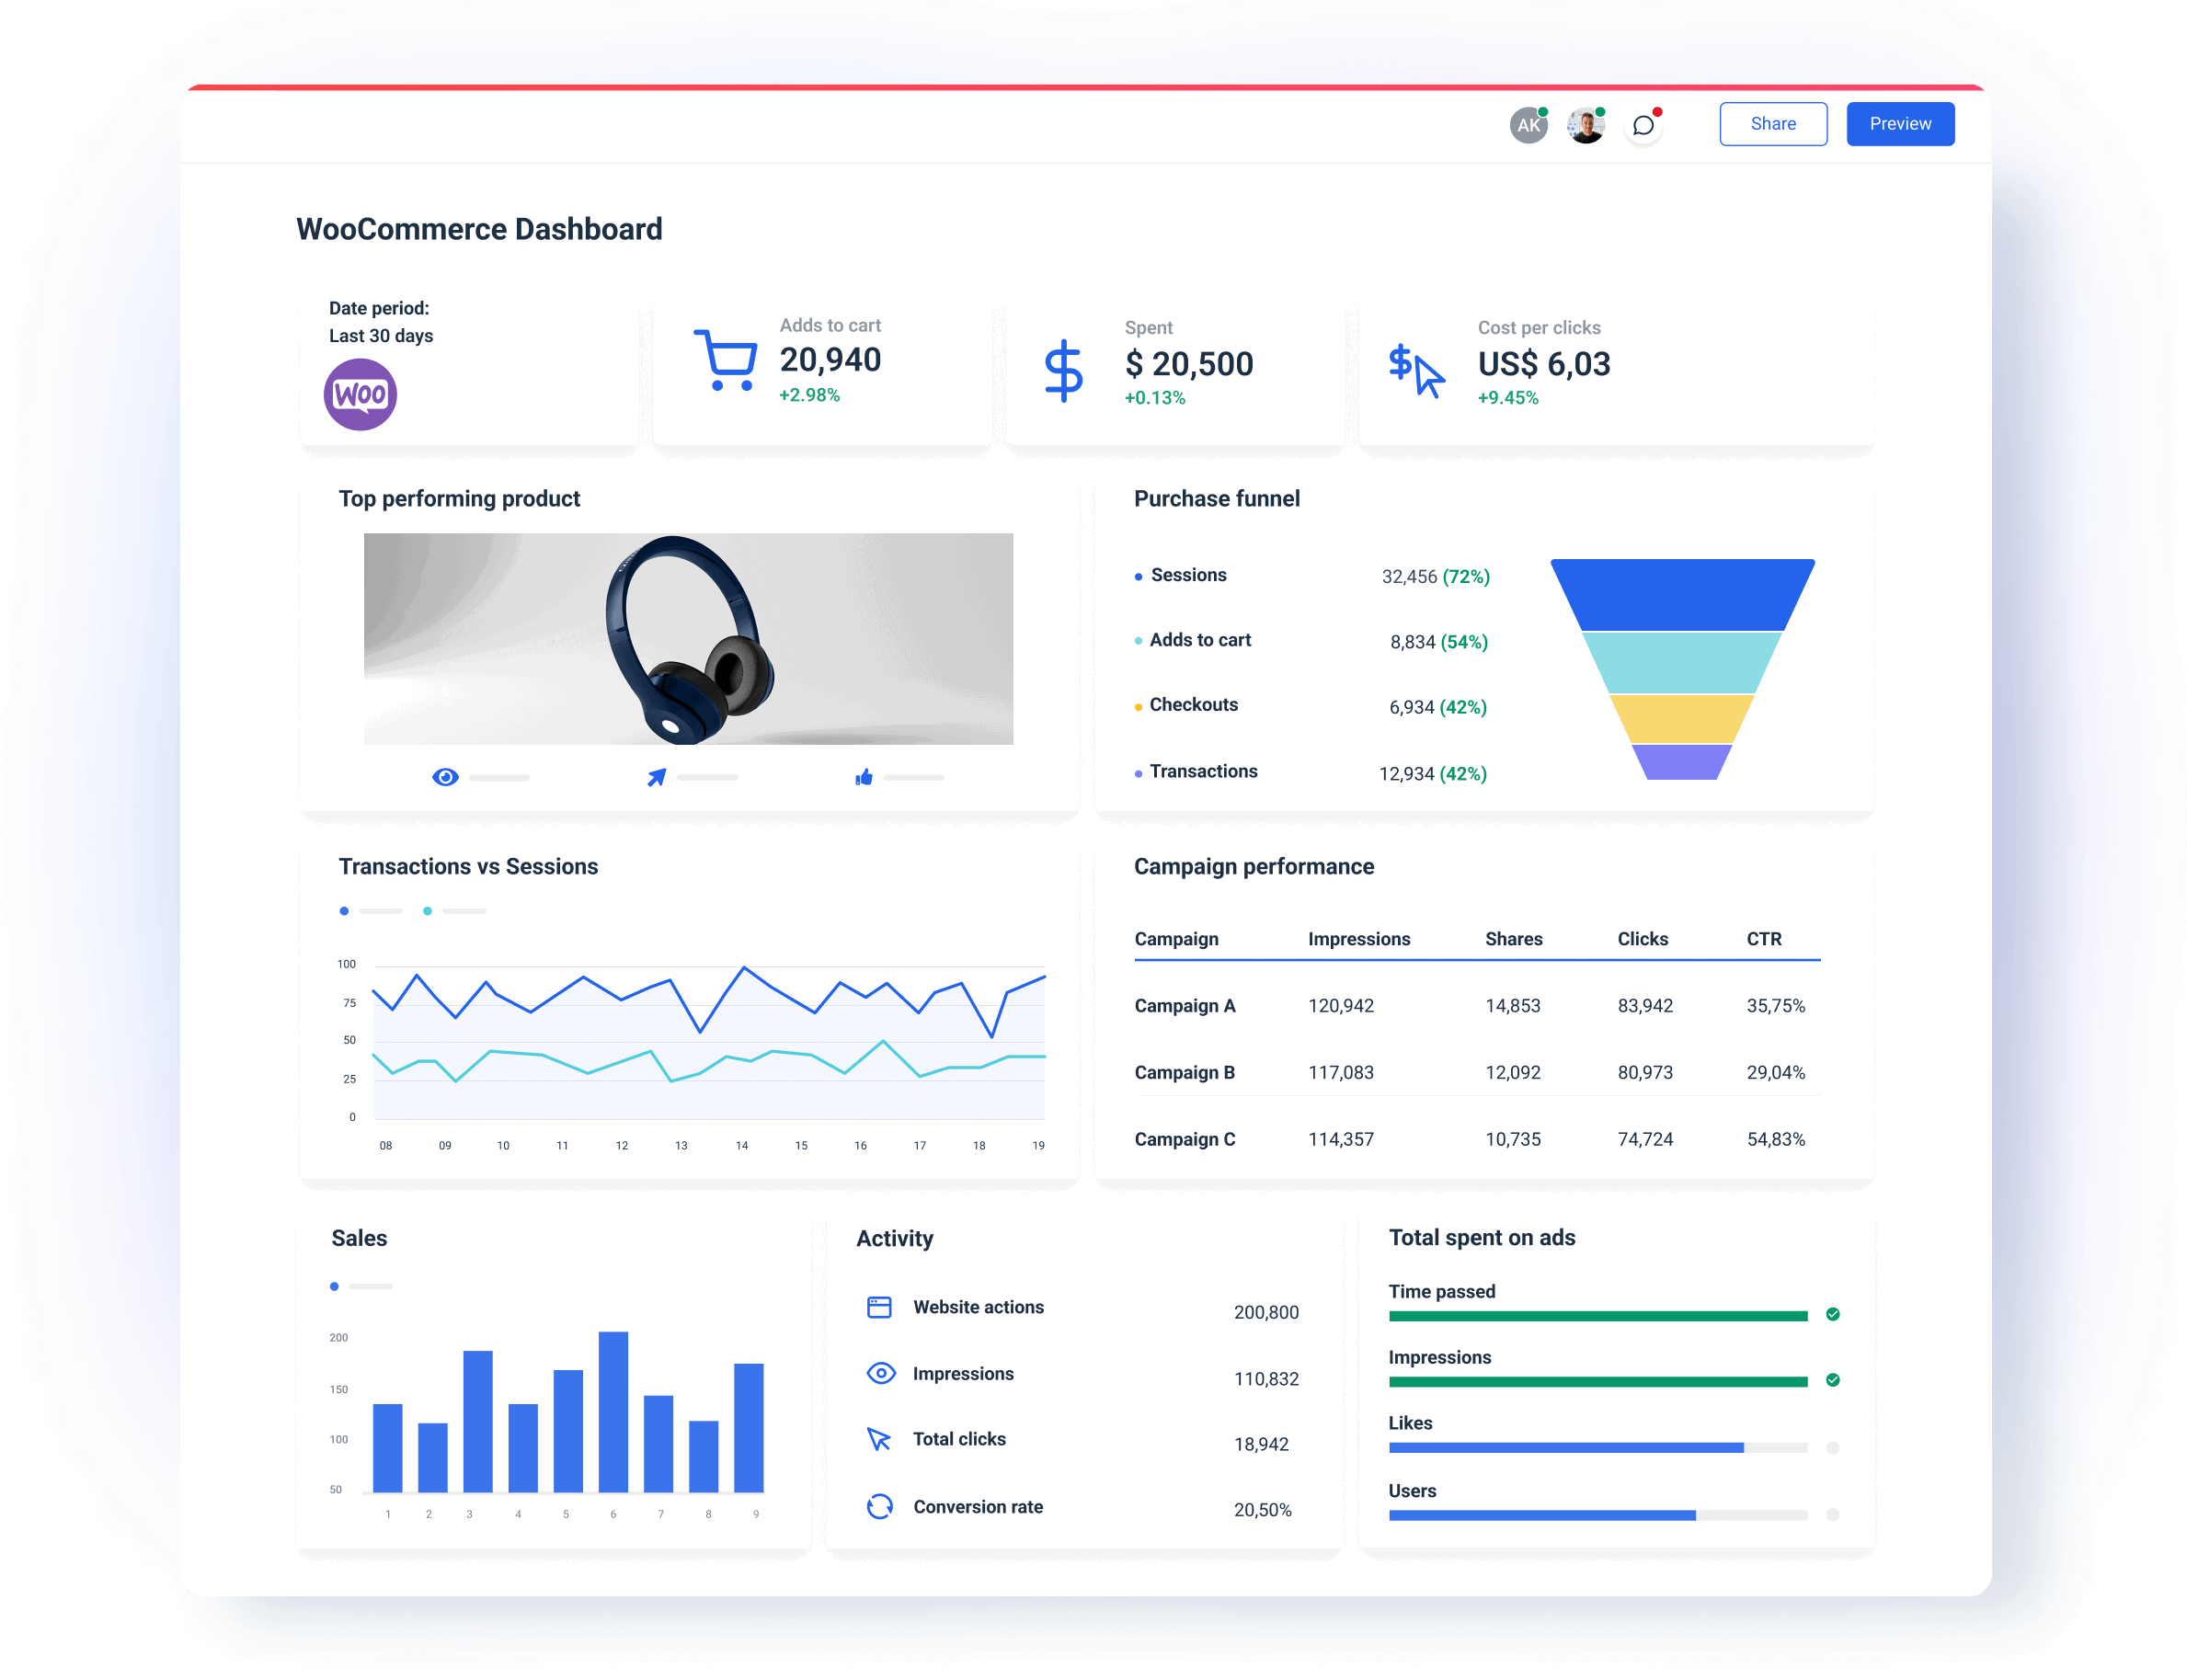This screenshot has height=1680, width=2187.
Task: Click the headphones product image
Action: click(688, 639)
